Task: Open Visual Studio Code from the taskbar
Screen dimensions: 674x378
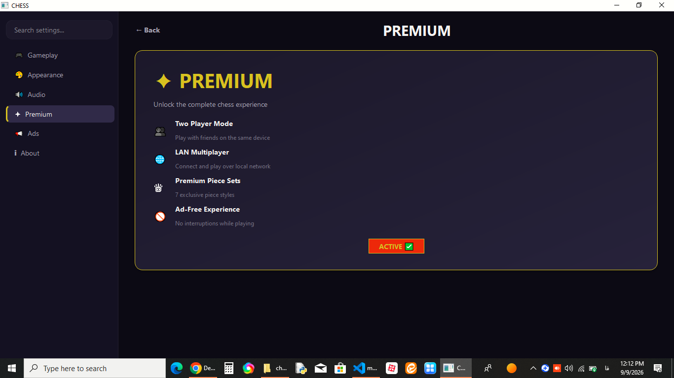Action: click(x=365, y=368)
